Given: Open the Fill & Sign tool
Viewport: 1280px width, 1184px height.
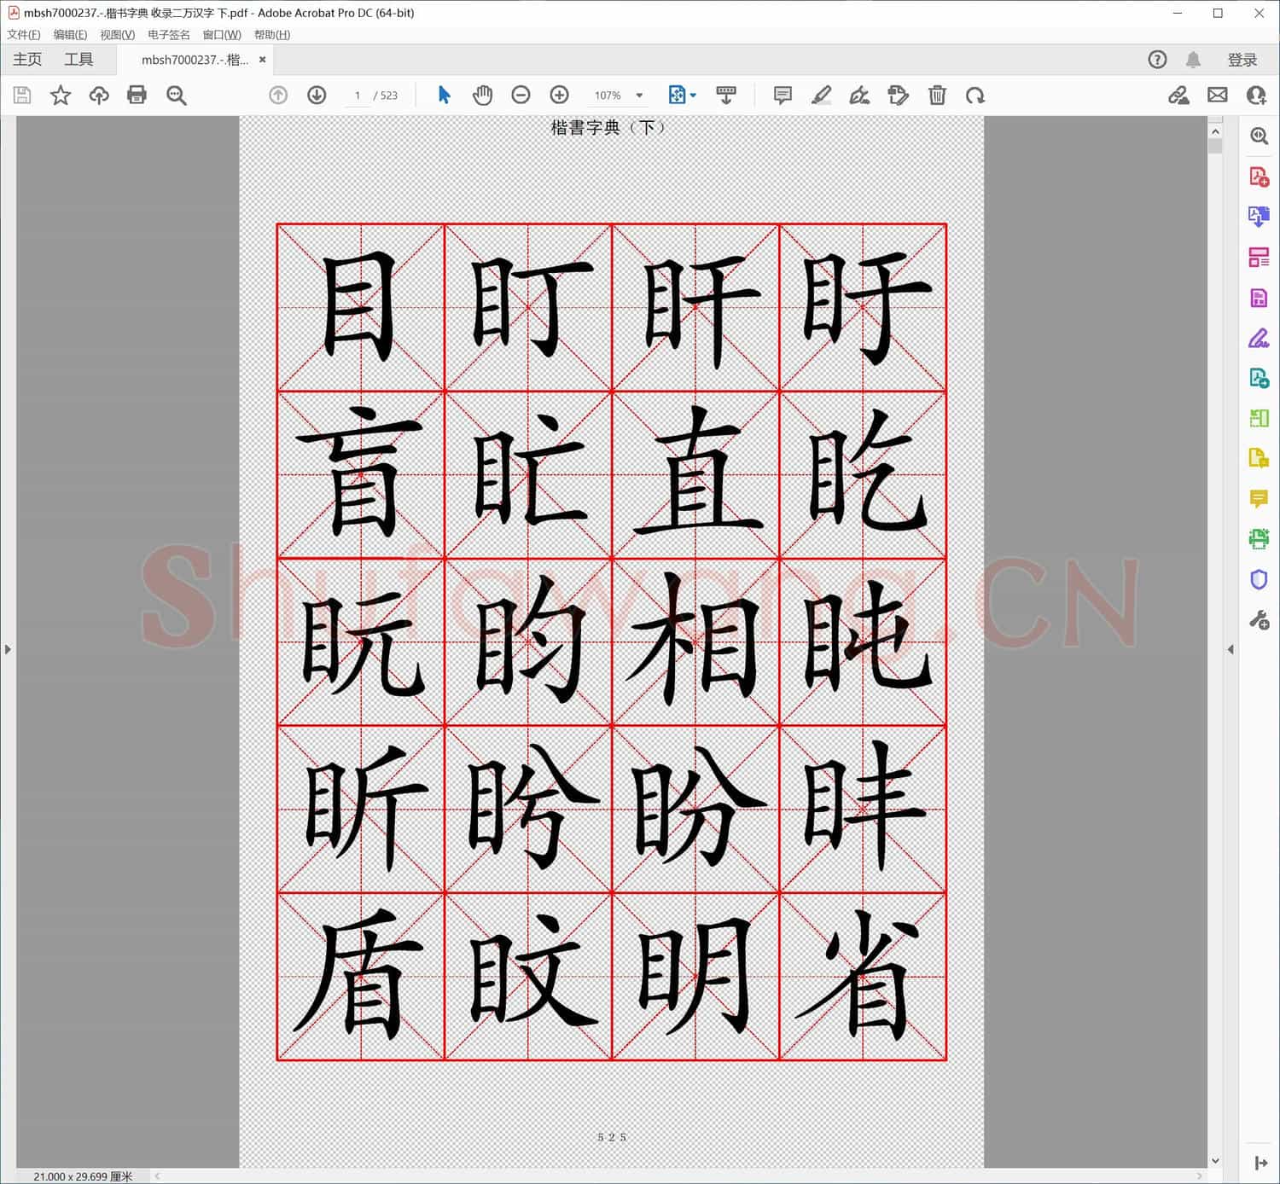Looking at the screenshot, I should (x=1259, y=338).
